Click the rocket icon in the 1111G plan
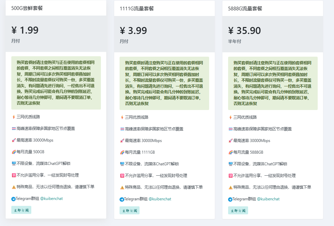Screen dimensions: 334x226 [122, 141]
